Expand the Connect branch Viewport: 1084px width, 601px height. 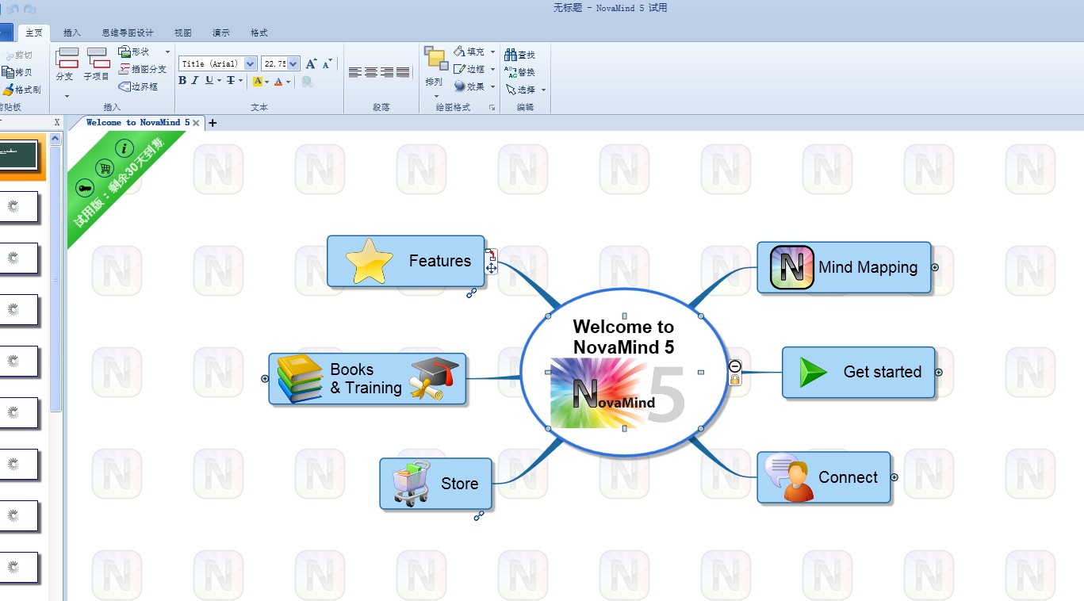pos(894,477)
